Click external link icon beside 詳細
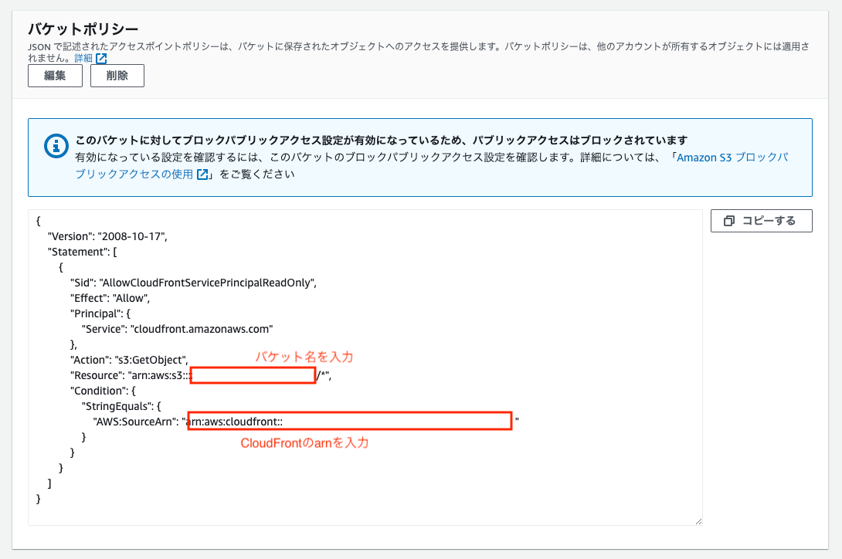 click(101, 58)
